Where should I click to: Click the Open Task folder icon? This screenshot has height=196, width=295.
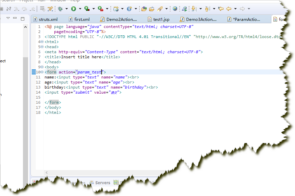point(152,9)
